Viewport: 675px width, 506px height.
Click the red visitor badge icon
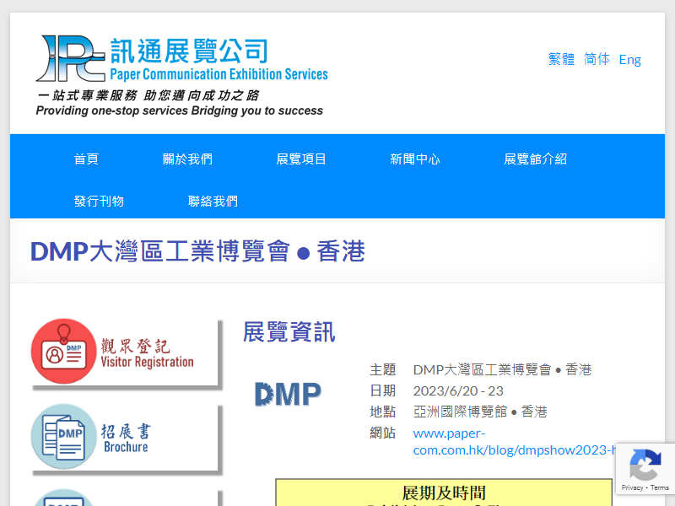[64, 351]
